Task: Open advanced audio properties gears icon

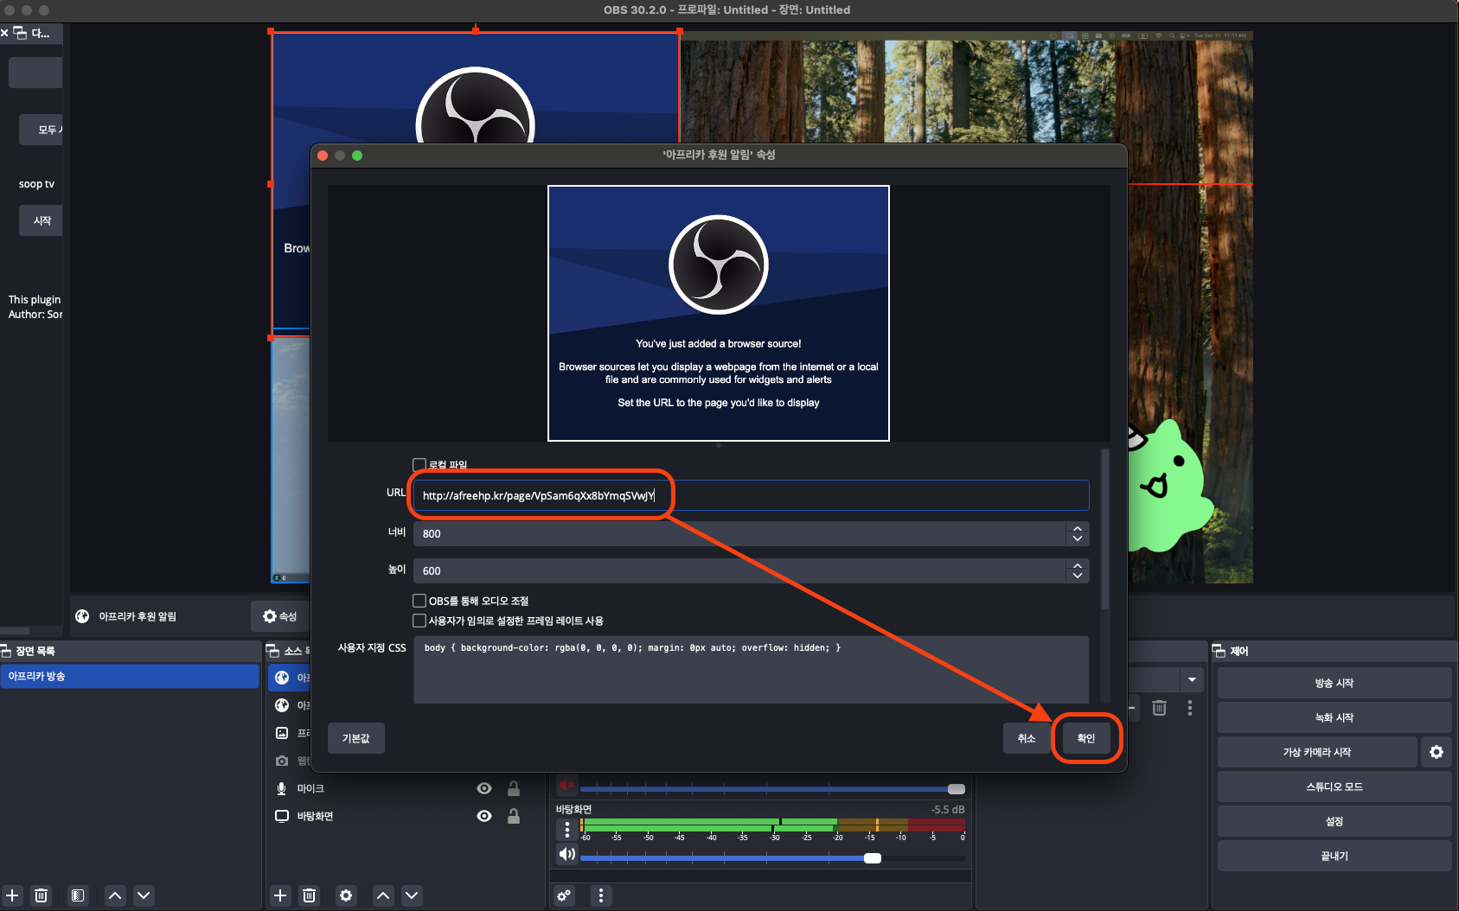Action: [564, 895]
